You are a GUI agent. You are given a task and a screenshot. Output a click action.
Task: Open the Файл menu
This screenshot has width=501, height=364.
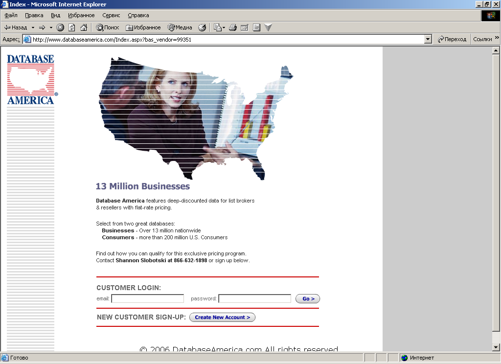[x=11, y=15]
